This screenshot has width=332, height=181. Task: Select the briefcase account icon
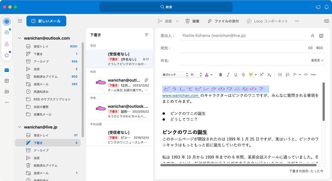(7, 32)
